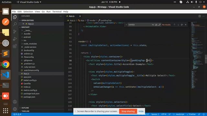
Task: Open the Edit menu
Action: tap(19, 12)
